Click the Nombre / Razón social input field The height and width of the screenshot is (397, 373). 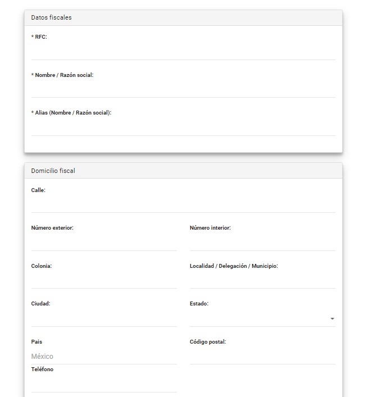point(183,90)
